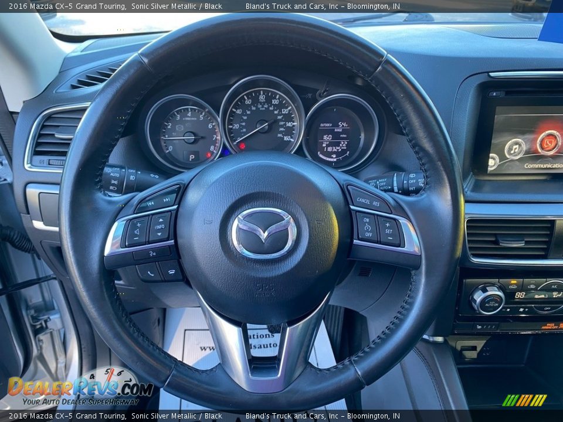Touch the outside temperature '54' reading

click(x=343, y=124)
